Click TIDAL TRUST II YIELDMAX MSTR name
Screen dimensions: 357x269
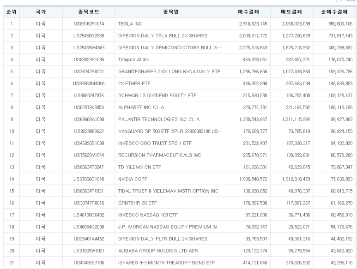[x=170, y=191]
